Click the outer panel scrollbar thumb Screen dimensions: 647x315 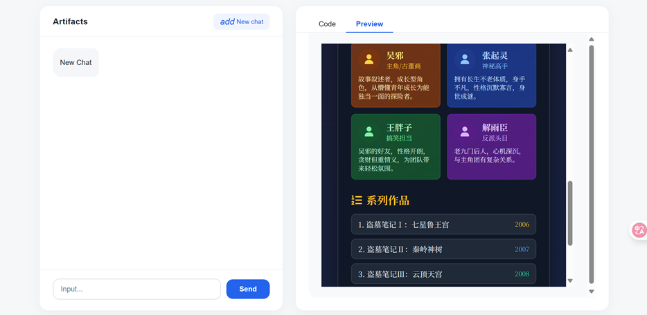592,164
